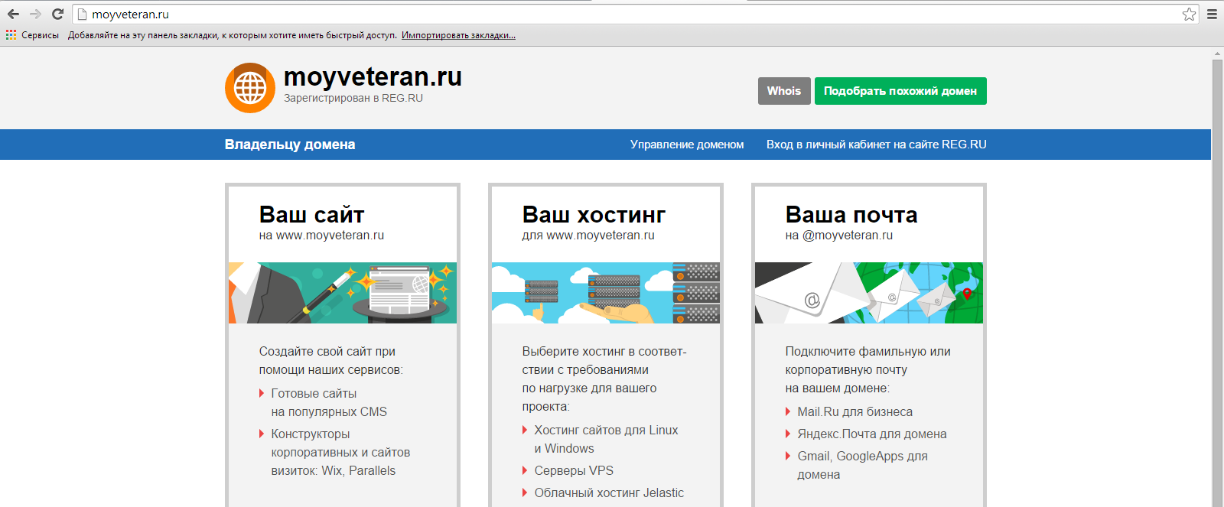Click на @moyveteran.ru subtitle
This screenshot has width=1224, height=507.
click(838, 236)
